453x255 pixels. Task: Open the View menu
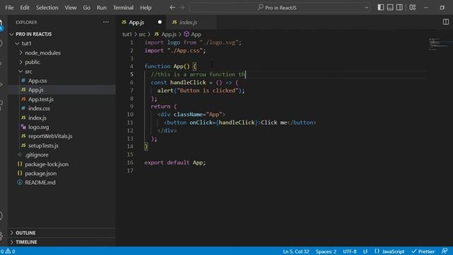point(71,8)
